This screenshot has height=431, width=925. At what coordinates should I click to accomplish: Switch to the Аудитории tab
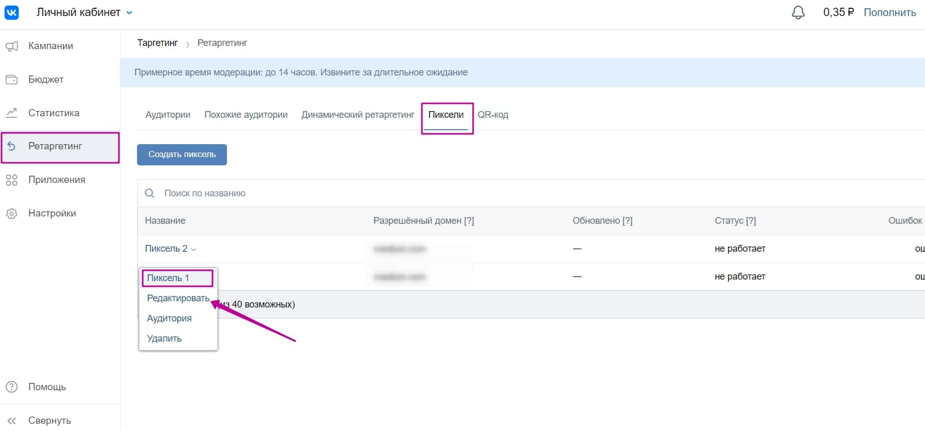click(168, 115)
